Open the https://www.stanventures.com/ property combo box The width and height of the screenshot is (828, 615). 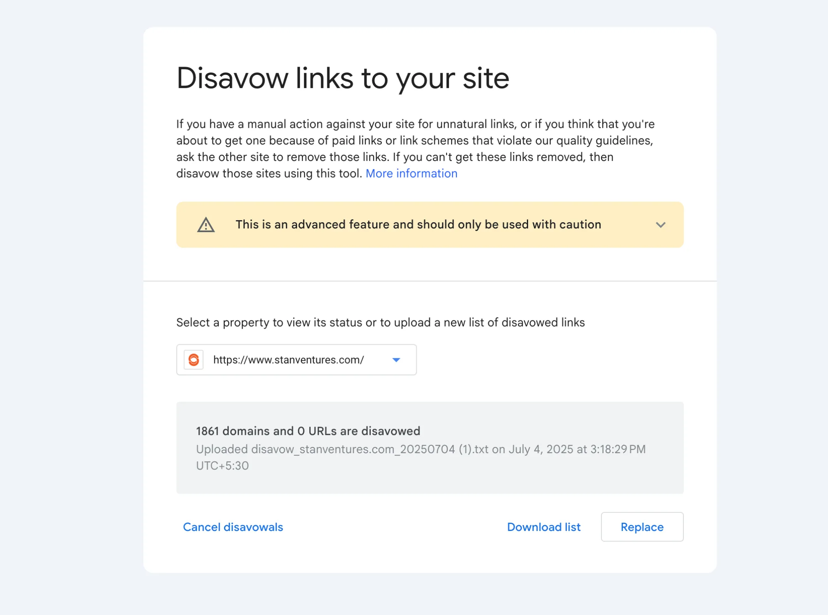click(296, 360)
